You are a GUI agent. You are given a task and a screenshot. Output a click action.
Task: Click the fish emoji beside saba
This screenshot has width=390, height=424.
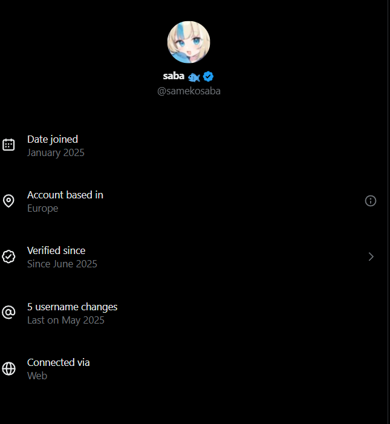193,77
